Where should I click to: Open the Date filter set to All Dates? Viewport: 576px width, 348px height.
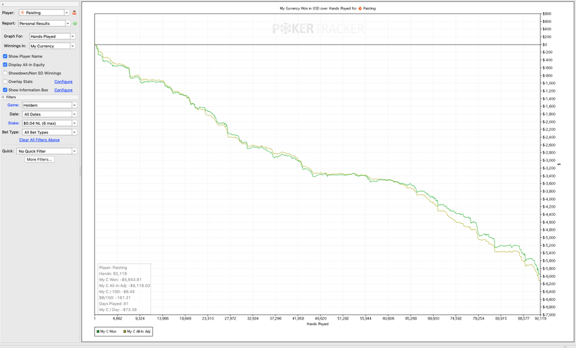click(49, 115)
